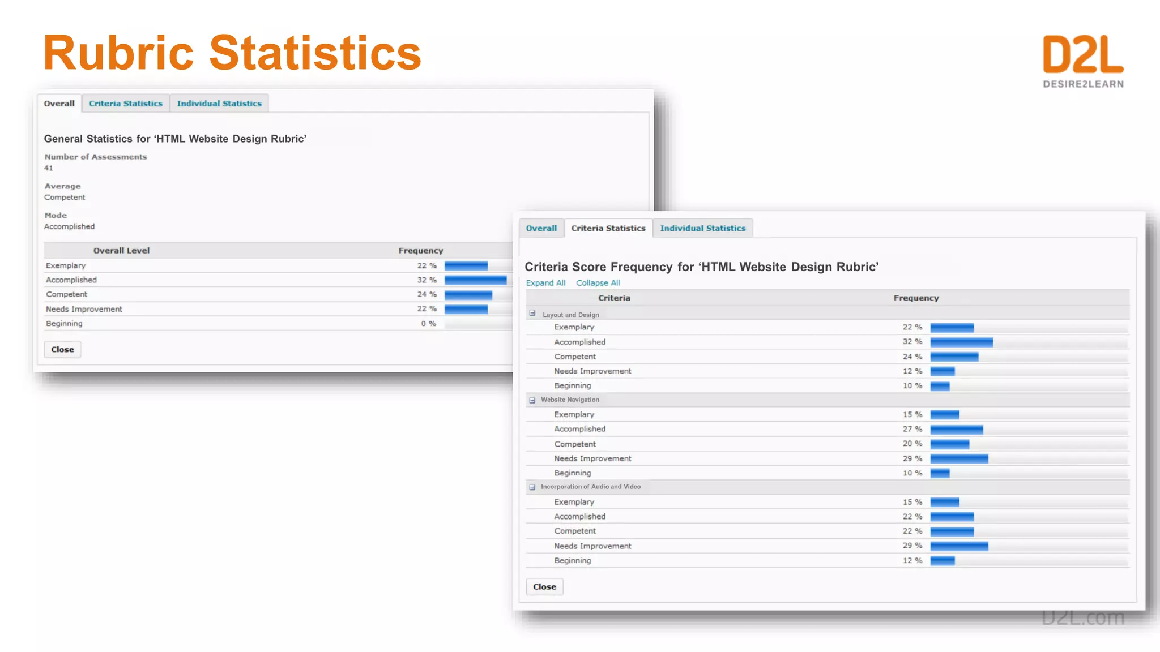Click Exemplary row in Overall Level table
This screenshot has height=652, width=1160.
point(278,266)
